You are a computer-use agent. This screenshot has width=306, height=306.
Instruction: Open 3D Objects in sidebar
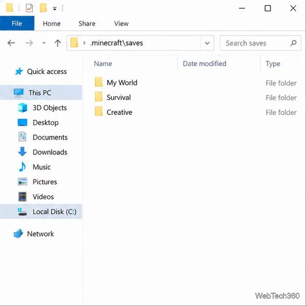coord(50,108)
